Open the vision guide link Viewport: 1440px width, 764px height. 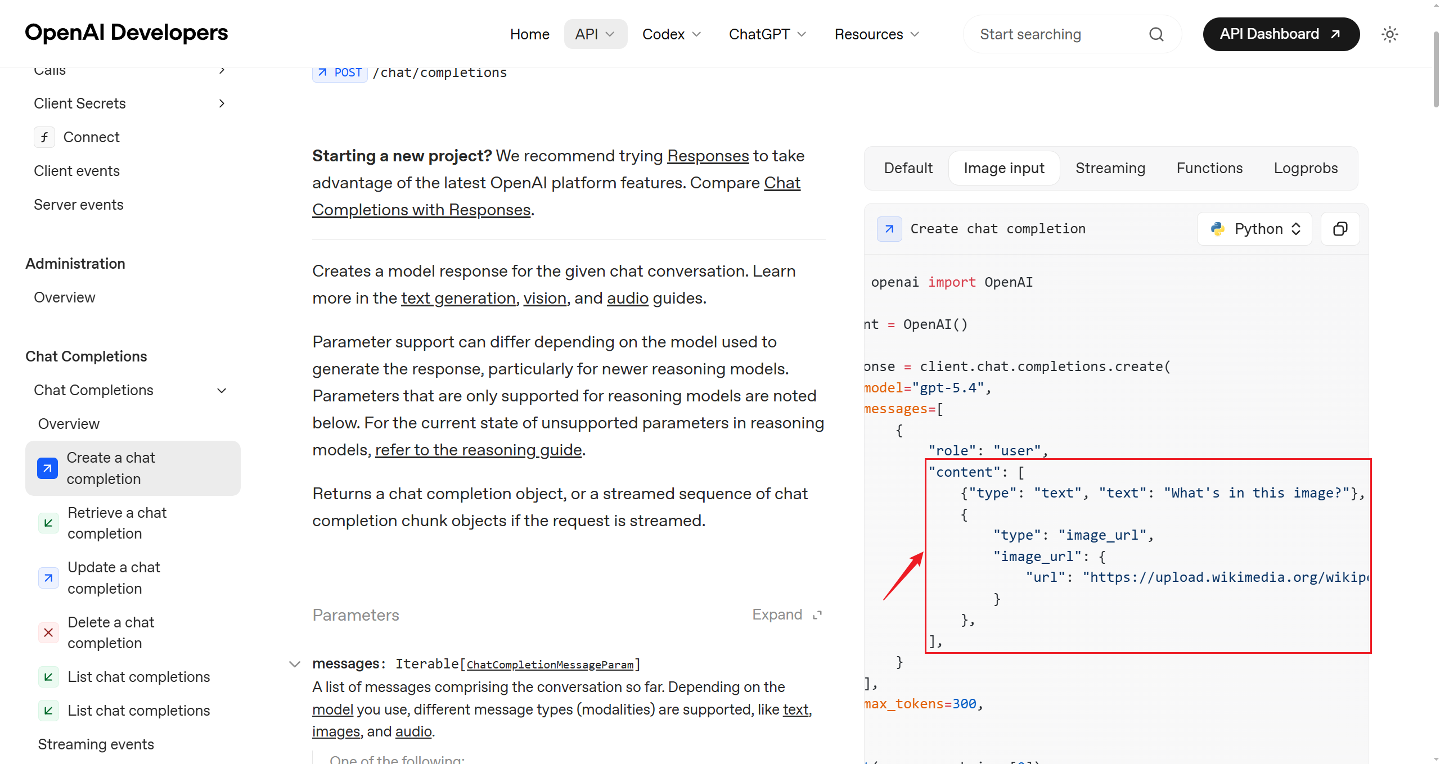(544, 298)
